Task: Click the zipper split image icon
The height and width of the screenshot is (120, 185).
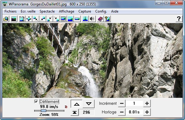Action: pos(85,19)
